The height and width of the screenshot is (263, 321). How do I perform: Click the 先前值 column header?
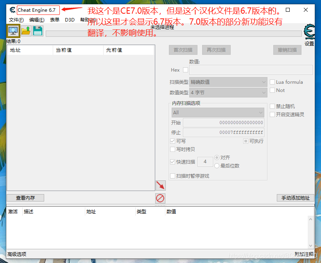129,50
